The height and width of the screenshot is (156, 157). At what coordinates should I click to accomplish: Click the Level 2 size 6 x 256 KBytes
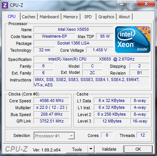[x=112, y=114]
